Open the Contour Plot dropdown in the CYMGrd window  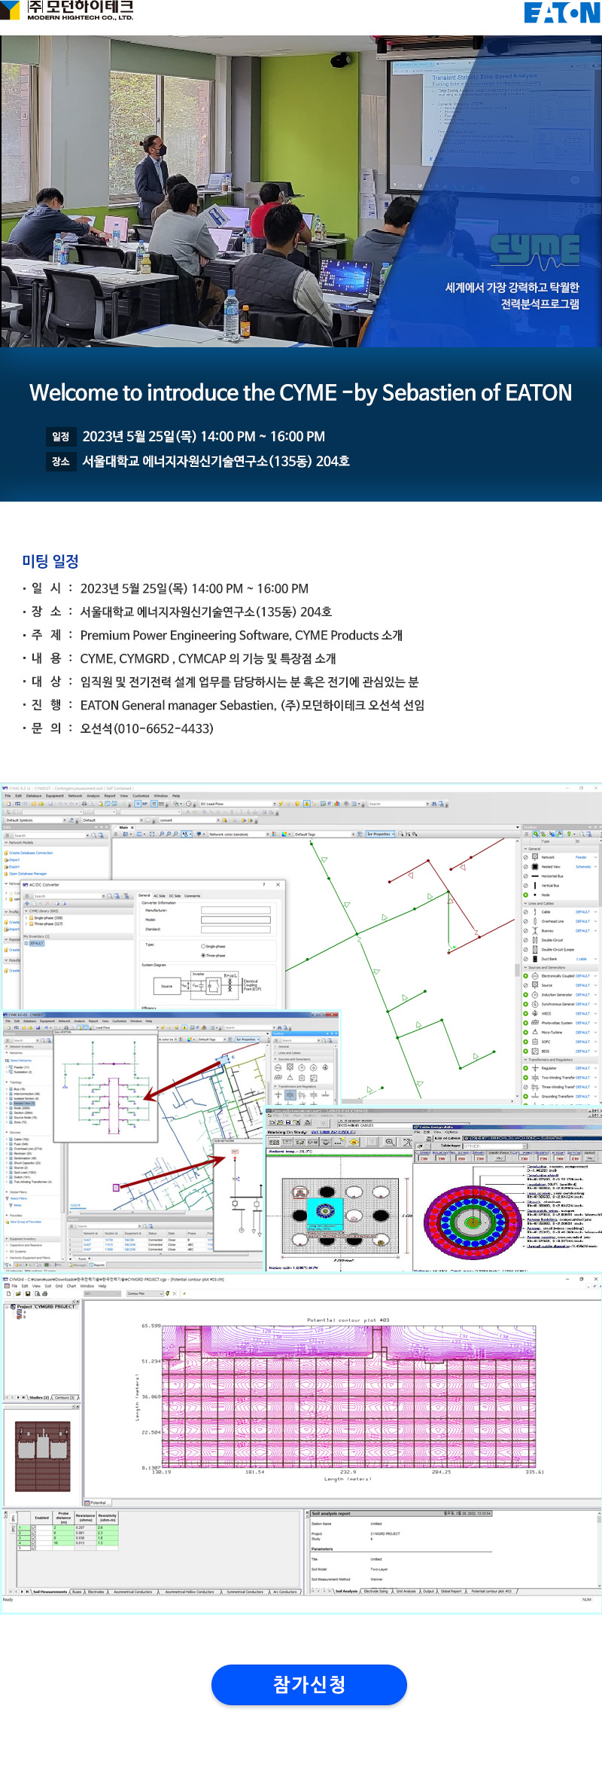(144, 1293)
